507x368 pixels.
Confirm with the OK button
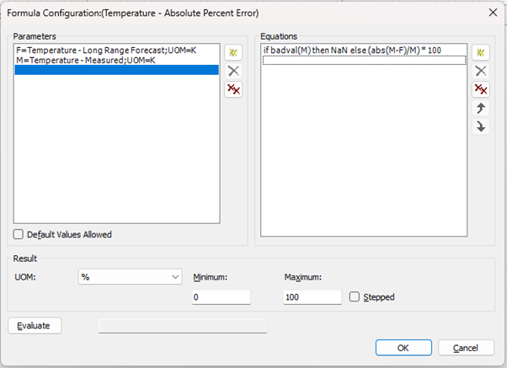pyautogui.click(x=403, y=348)
